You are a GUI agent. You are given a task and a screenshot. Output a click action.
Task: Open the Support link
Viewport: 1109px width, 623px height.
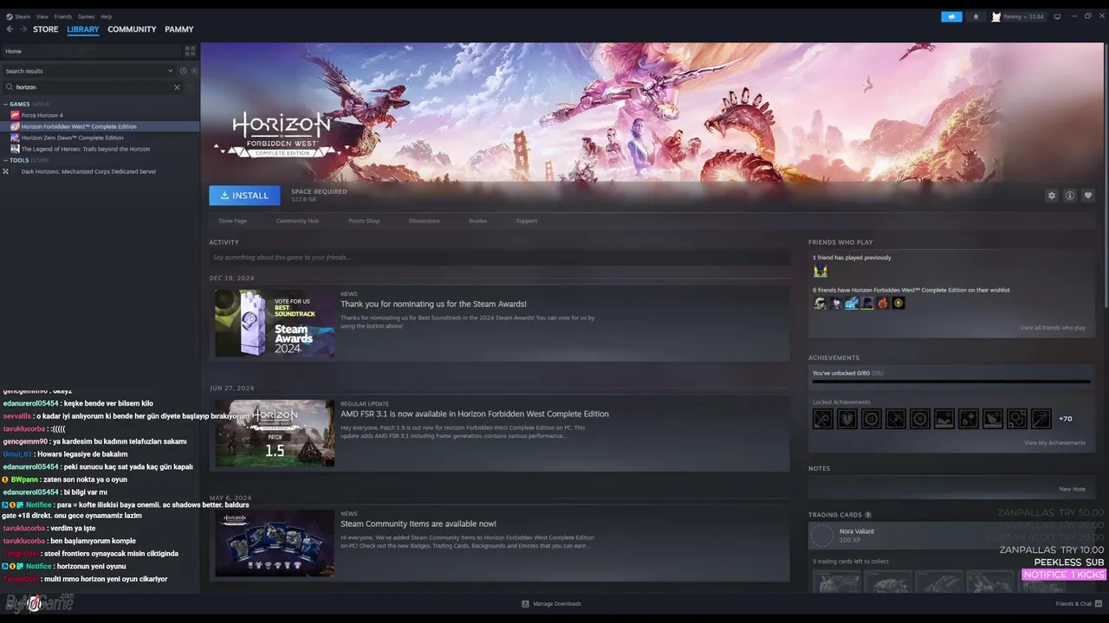[527, 221]
